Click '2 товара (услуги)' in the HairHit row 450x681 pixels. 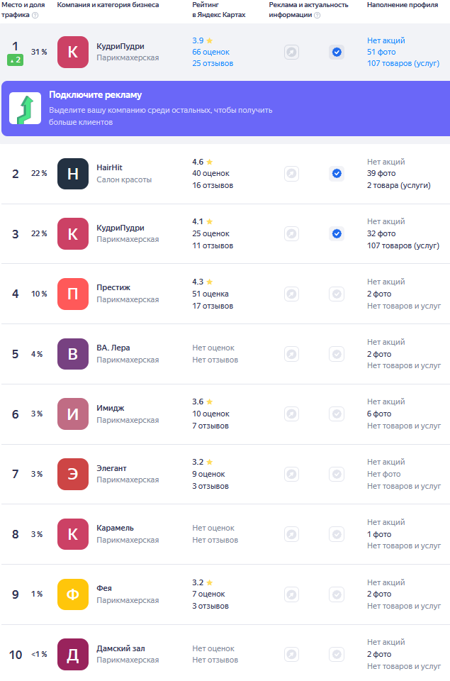[x=399, y=185]
